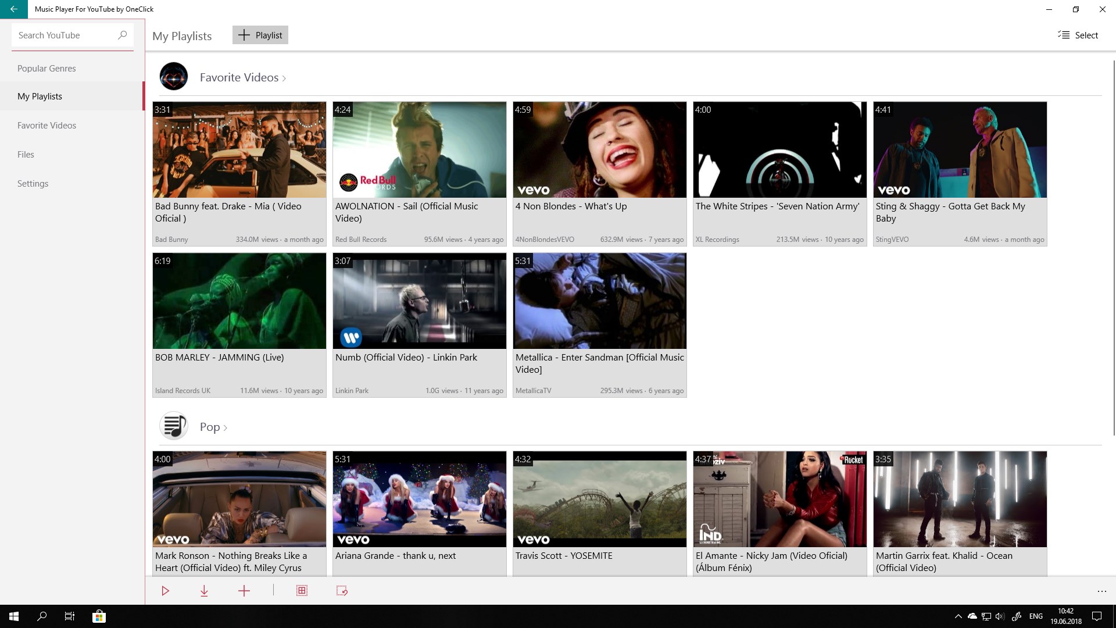Click the search magnifier icon in the search box
1116x628 pixels.
click(x=122, y=35)
